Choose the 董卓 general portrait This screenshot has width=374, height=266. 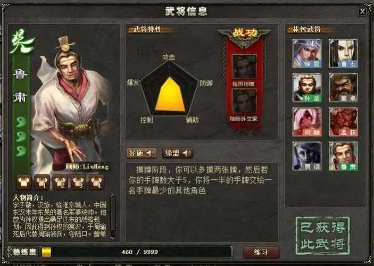(343, 88)
